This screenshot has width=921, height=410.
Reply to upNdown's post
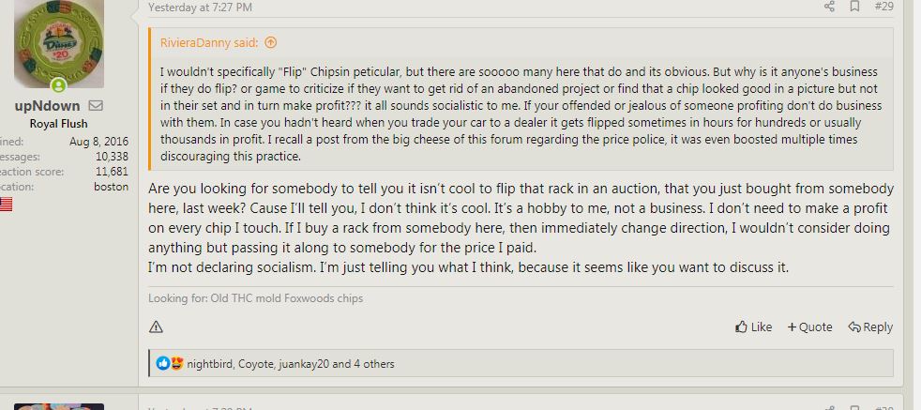(870, 326)
